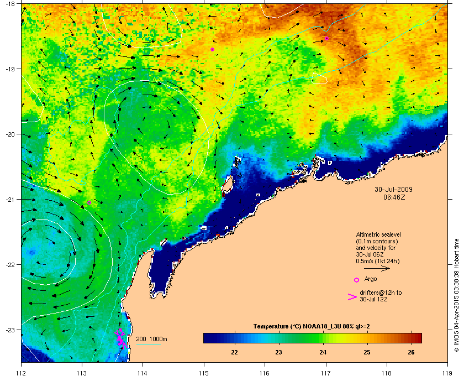
Task: Click the longitude axis label 119
Action: click(x=447, y=373)
